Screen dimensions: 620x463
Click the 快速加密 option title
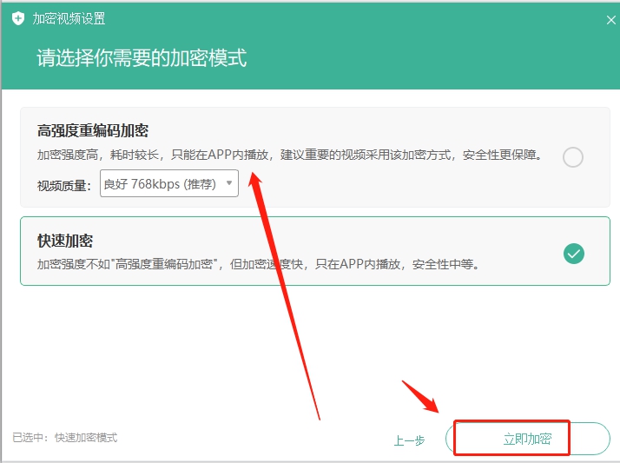coord(65,241)
